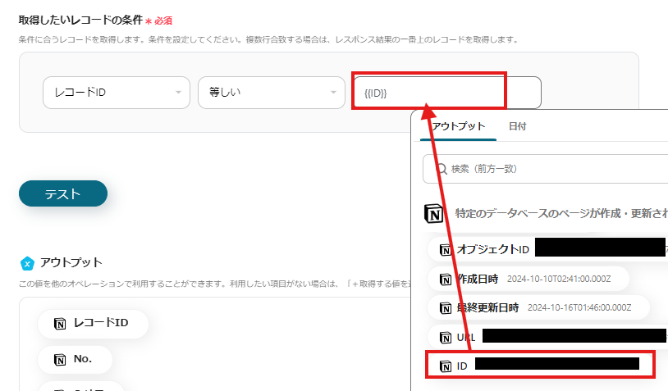Image resolution: width=668 pixels, height=391 pixels.
Task: Select the URL output item
Action: point(547,337)
